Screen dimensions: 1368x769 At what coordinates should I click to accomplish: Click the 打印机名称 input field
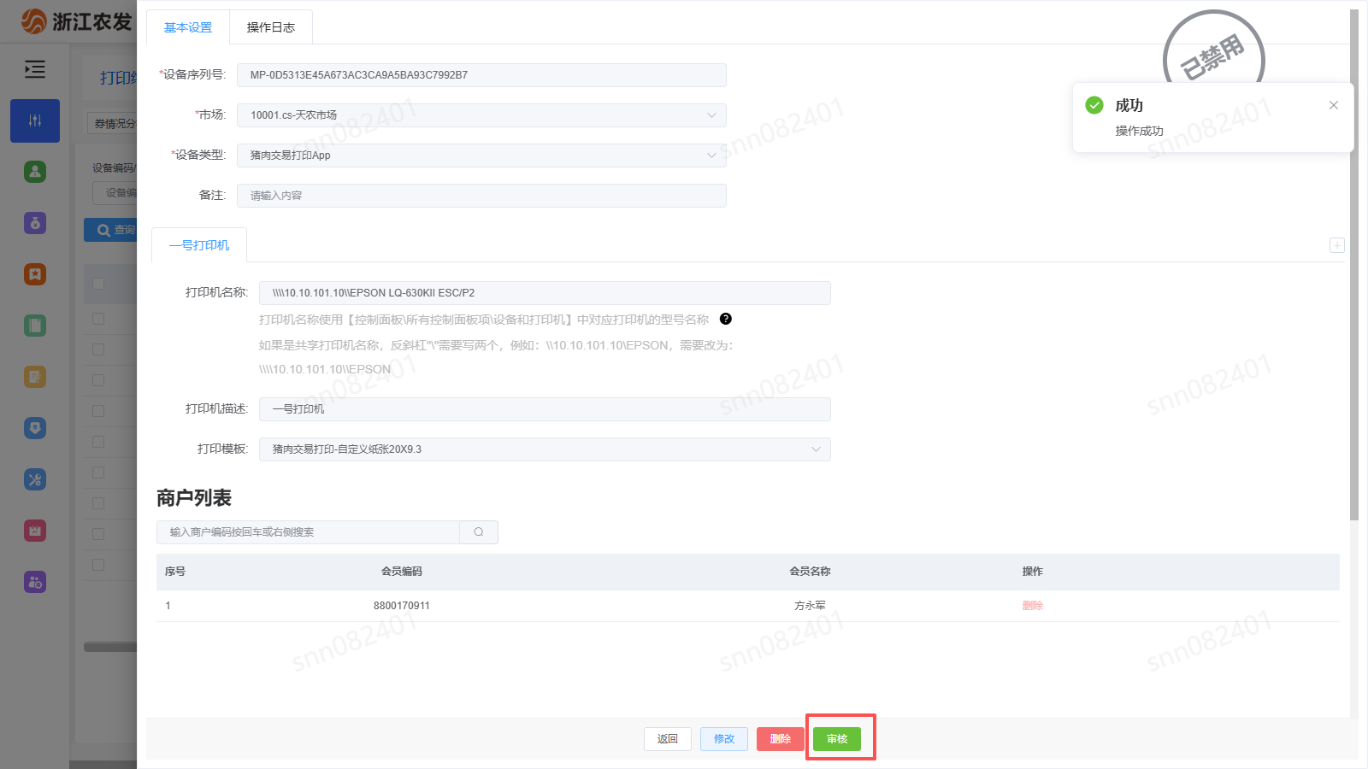(x=545, y=293)
